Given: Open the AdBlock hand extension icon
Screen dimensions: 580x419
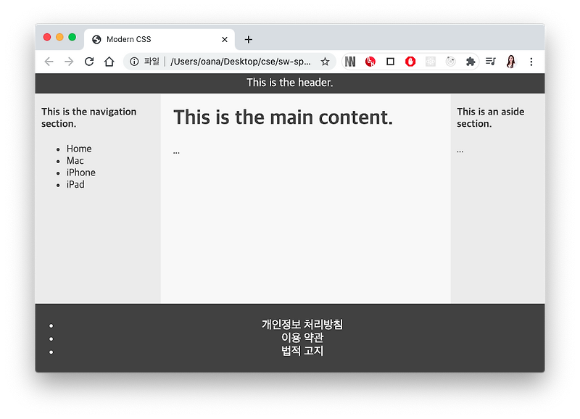Looking at the screenshot, I should (410, 62).
